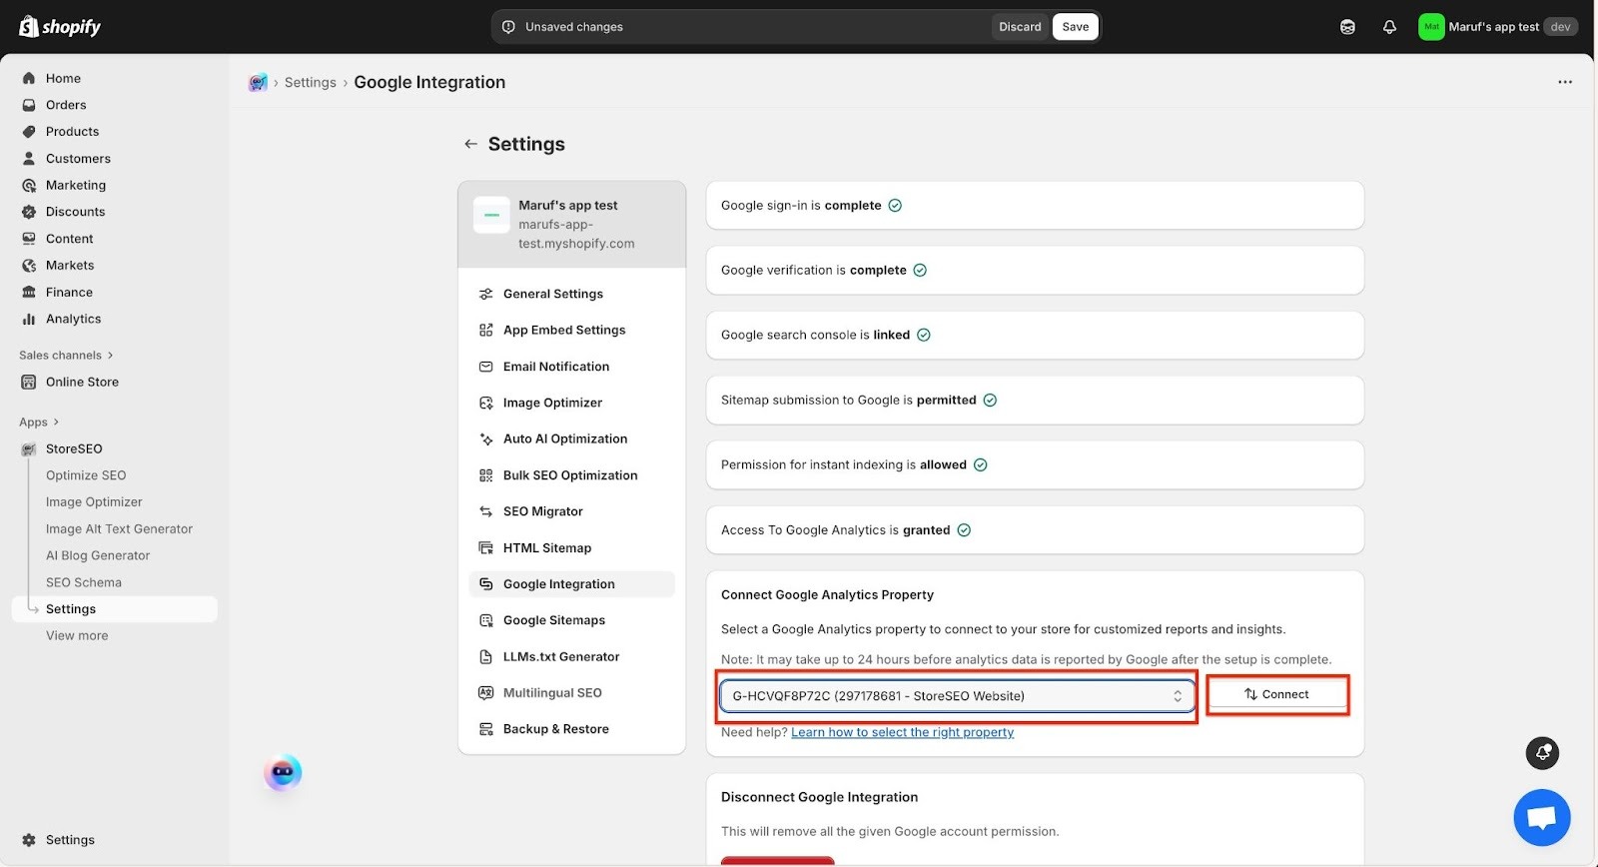Viewport: 1598px width, 867px height.
Task: Open Customers in the sidebar
Action: [x=78, y=159]
